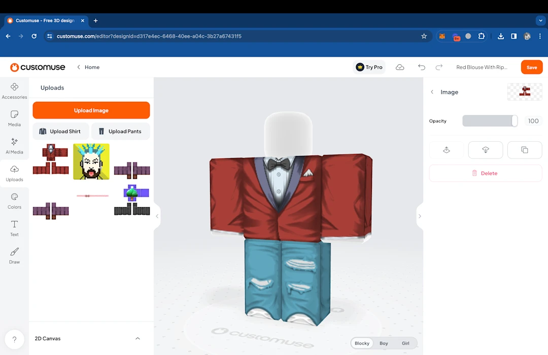The height and width of the screenshot is (355, 548).
Task: Switch avatar body to Boy
Action: click(x=384, y=343)
